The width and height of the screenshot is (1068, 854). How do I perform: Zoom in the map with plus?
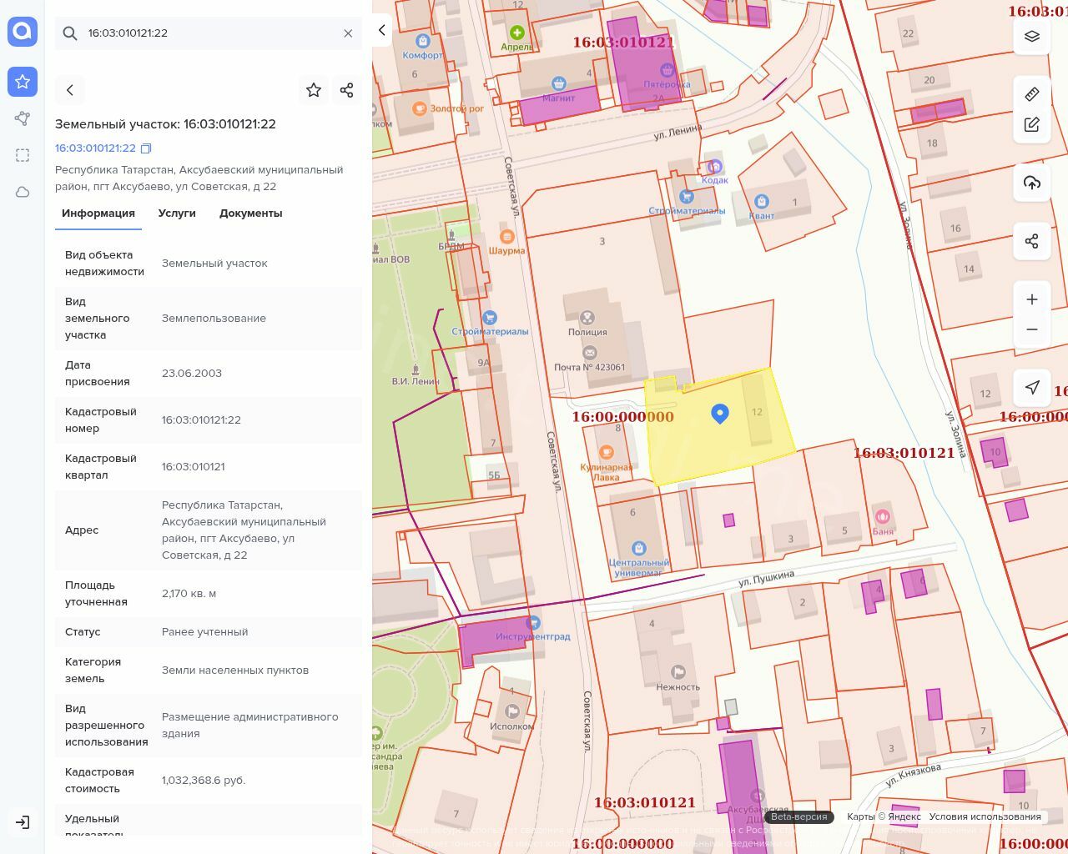tap(1032, 299)
